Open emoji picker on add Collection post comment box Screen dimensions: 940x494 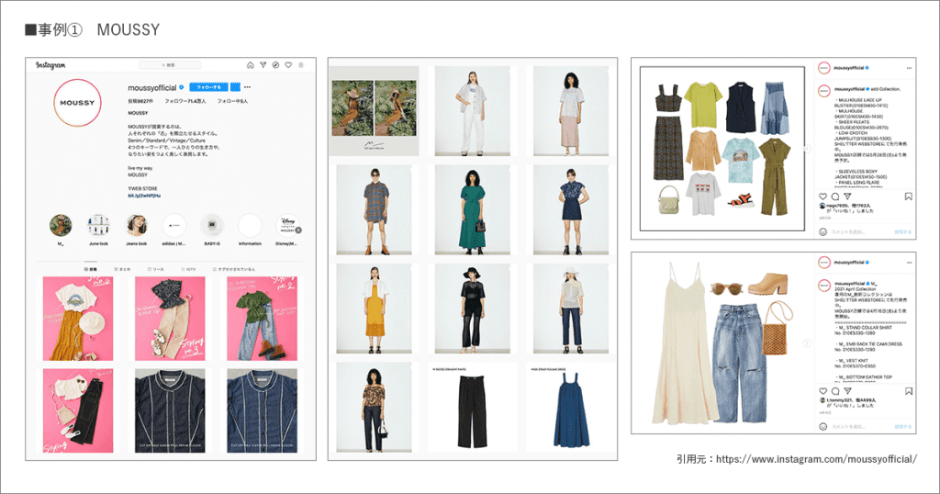point(823,231)
